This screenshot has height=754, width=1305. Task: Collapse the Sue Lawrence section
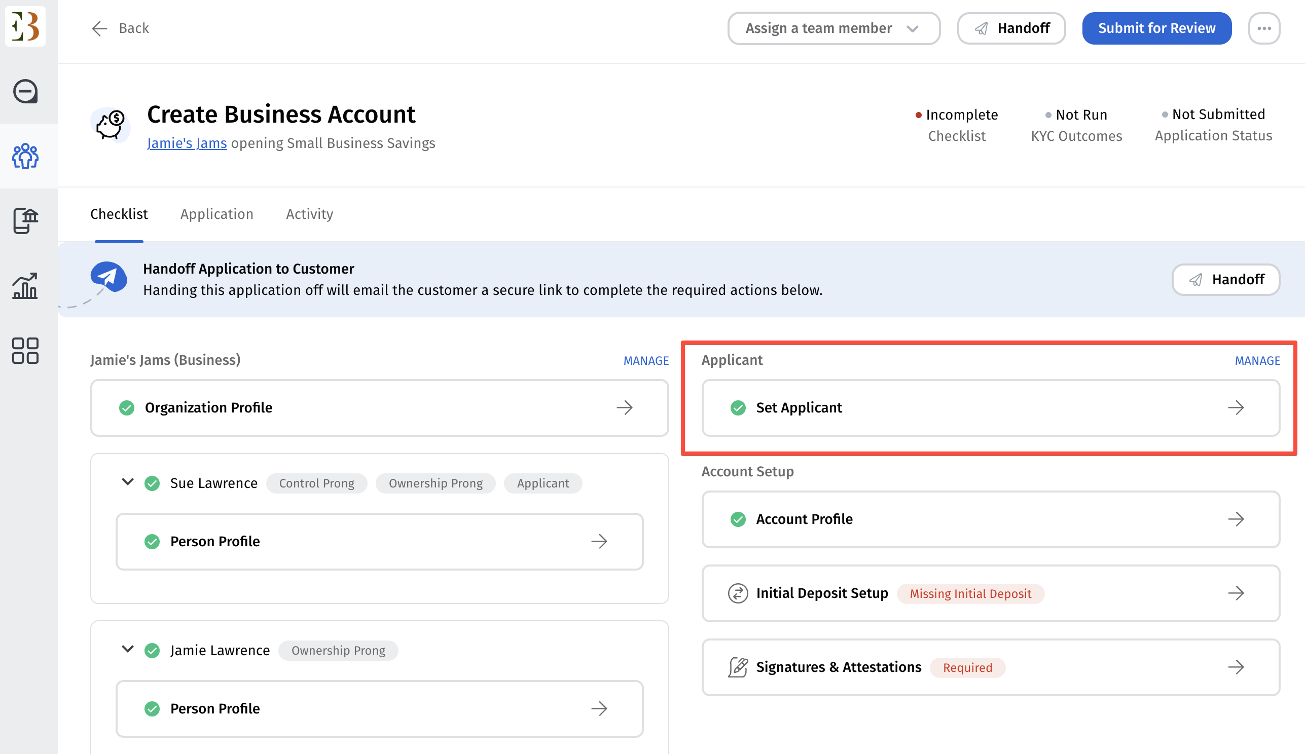[127, 482]
